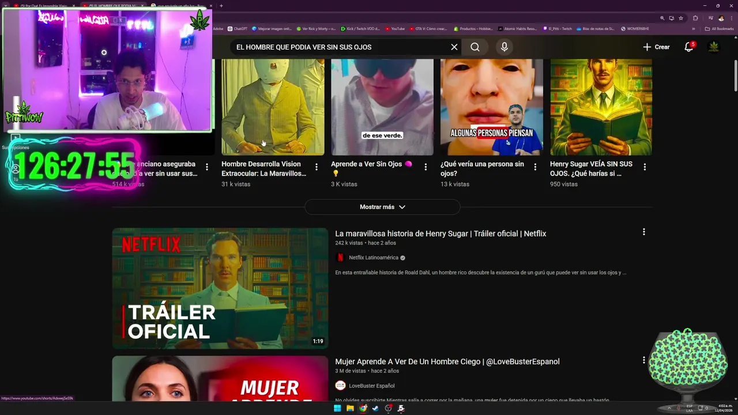Open Steam from the taskbar
The width and height of the screenshot is (738, 415).
tap(375, 409)
